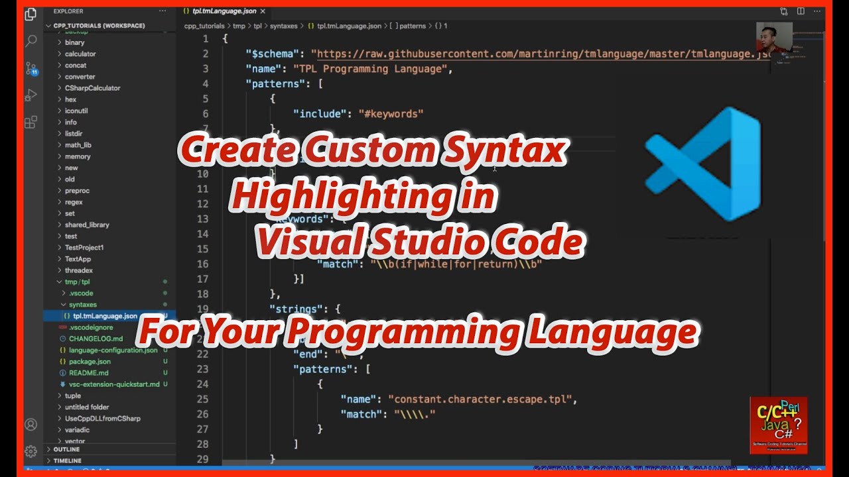The width and height of the screenshot is (849, 477).
Task: Click the constant.character.escape.tpl line in editor
Action: click(x=459, y=399)
